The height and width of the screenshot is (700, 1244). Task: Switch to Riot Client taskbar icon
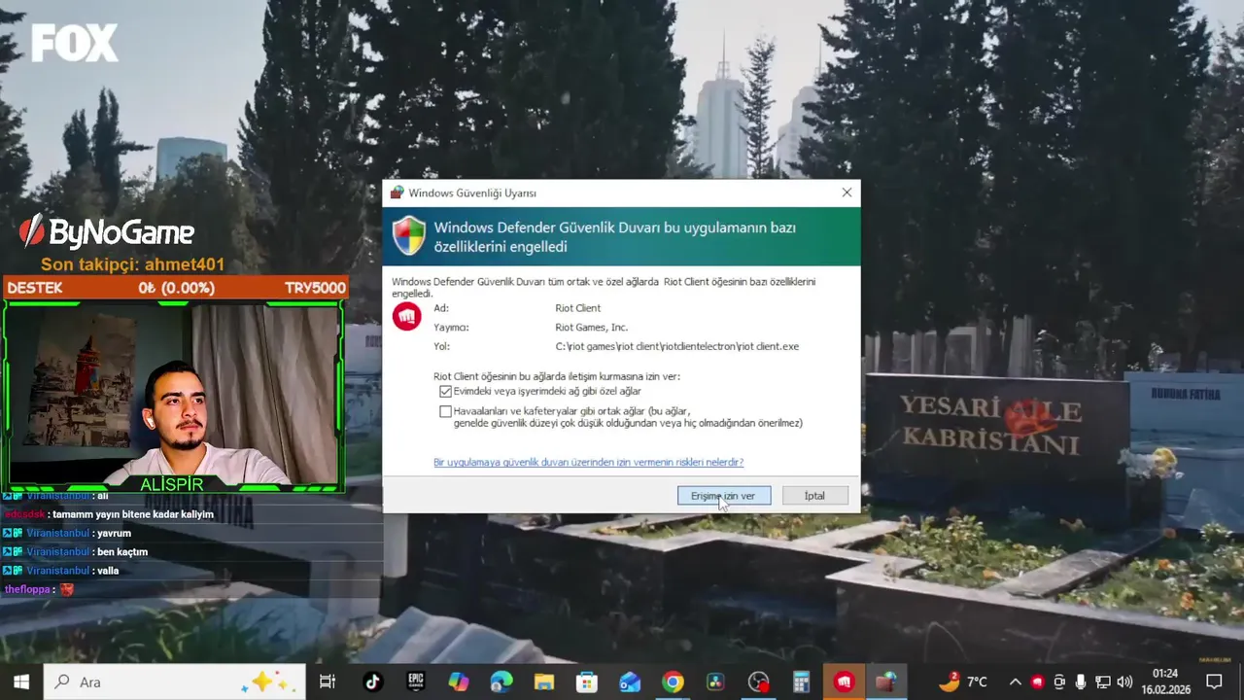tap(844, 682)
